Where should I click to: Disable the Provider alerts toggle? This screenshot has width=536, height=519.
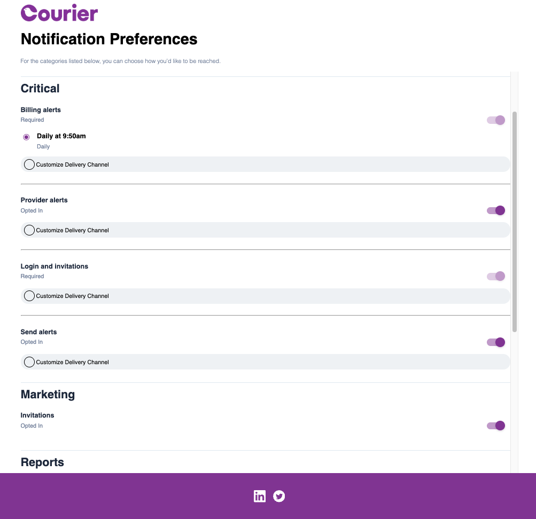(x=495, y=210)
